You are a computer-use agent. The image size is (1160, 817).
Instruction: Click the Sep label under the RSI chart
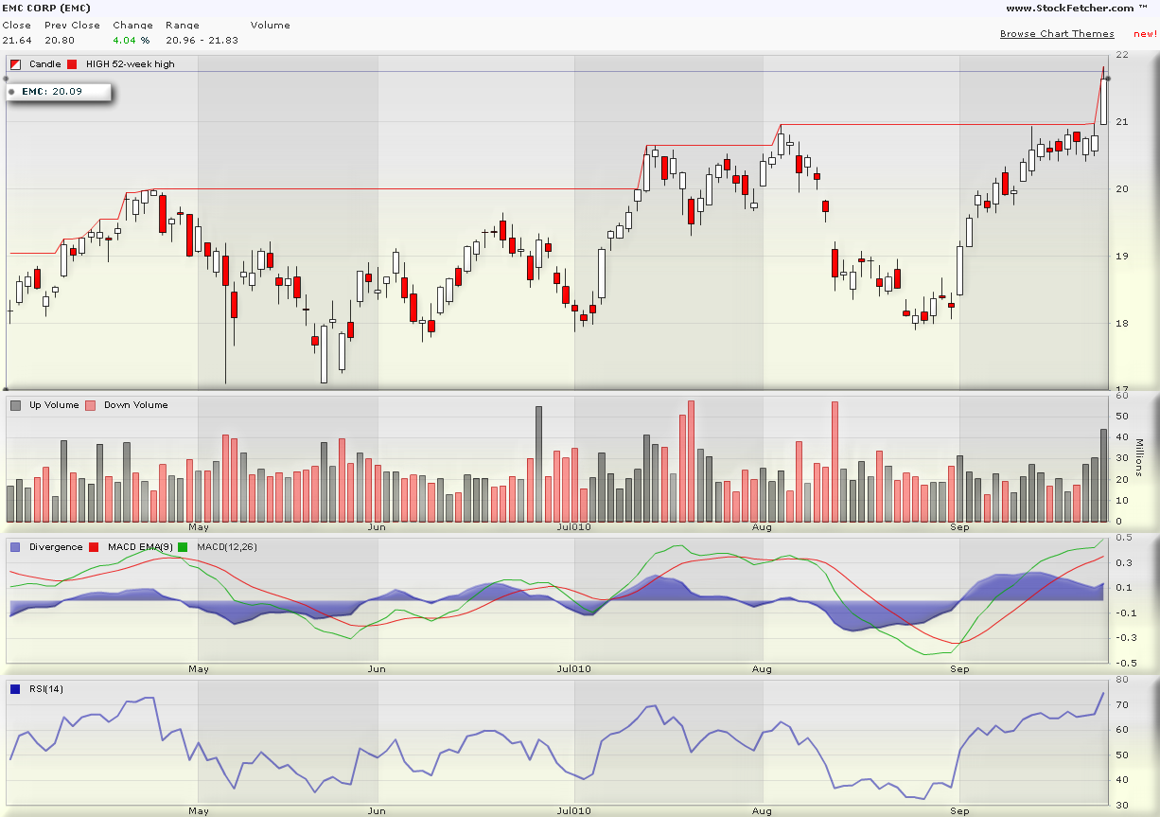click(x=960, y=811)
